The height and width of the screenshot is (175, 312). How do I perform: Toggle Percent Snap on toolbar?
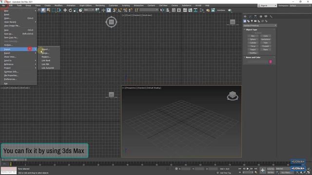click(125, 10)
